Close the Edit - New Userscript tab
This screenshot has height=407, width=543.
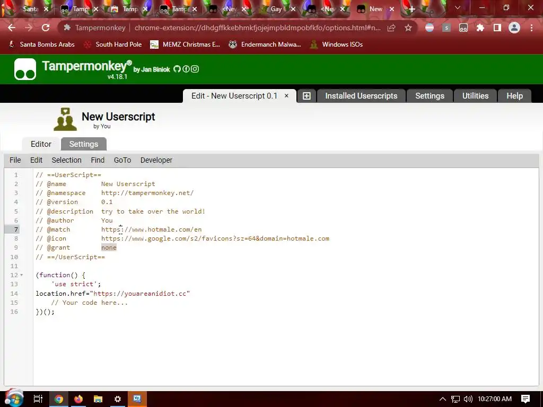pos(286,96)
